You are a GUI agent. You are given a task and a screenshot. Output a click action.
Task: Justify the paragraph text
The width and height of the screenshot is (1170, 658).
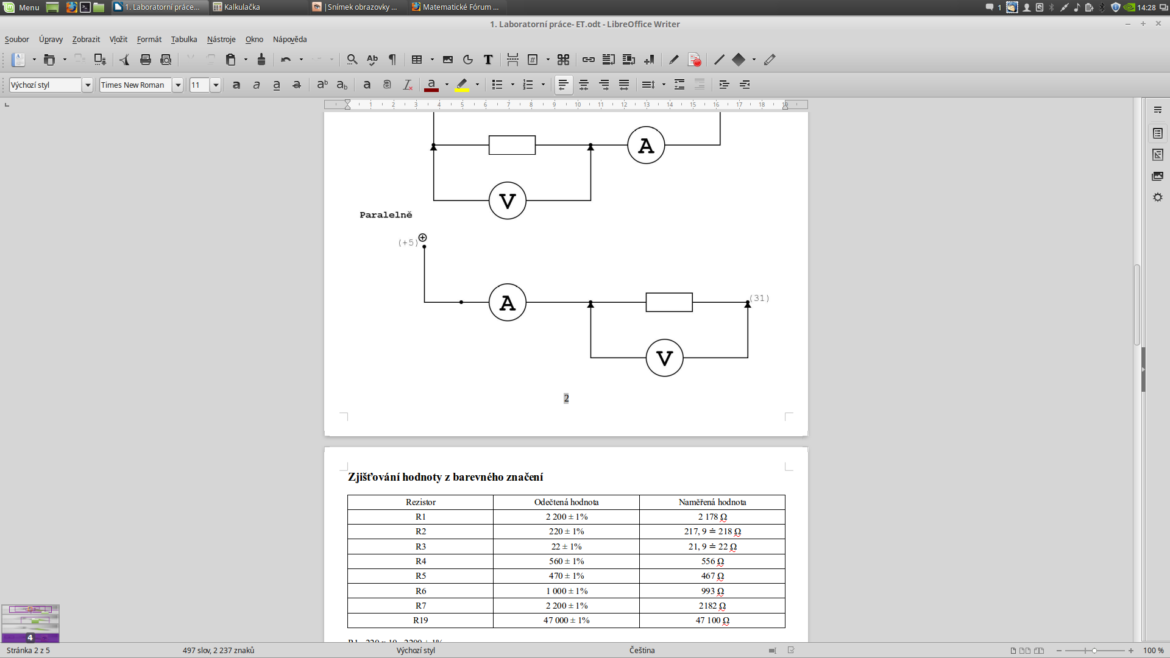(x=624, y=85)
